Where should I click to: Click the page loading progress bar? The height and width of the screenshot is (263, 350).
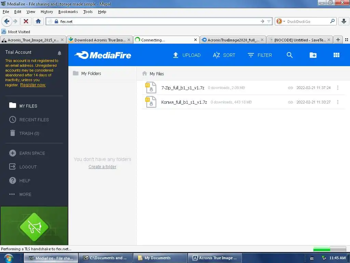pyautogui.click(x=329, y=249)
